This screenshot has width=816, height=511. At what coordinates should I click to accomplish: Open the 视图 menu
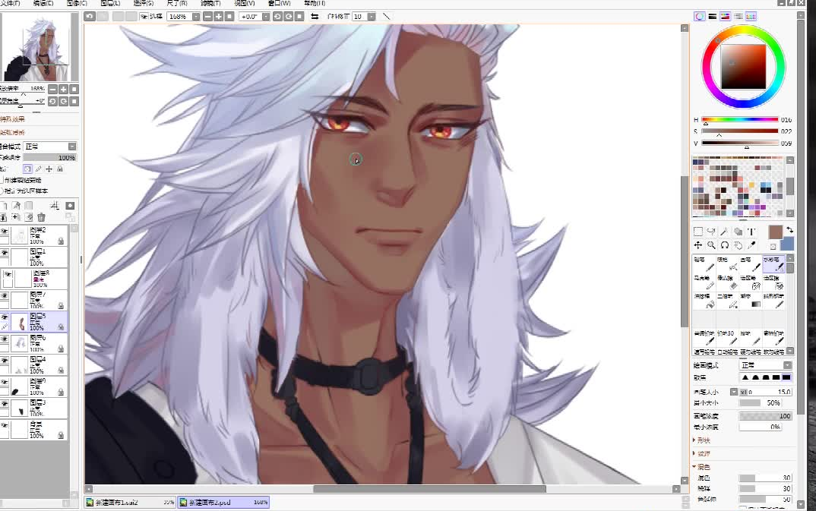(244, 3)
